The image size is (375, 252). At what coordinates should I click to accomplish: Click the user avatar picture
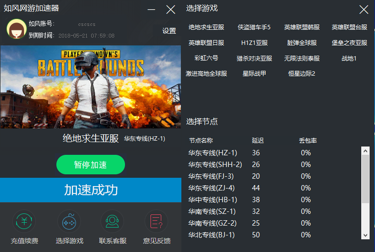coord(17,29)
